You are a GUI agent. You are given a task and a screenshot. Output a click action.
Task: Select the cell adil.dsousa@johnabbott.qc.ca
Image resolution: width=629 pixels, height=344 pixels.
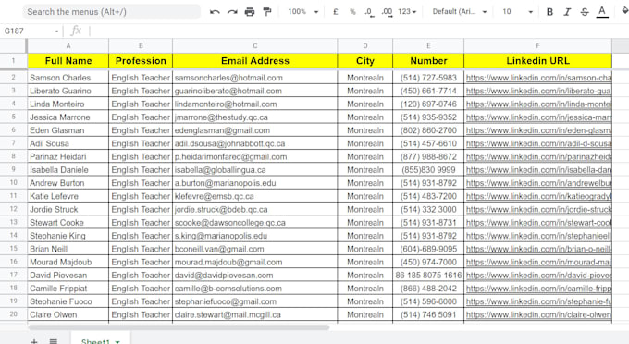(x=255, y=143)
